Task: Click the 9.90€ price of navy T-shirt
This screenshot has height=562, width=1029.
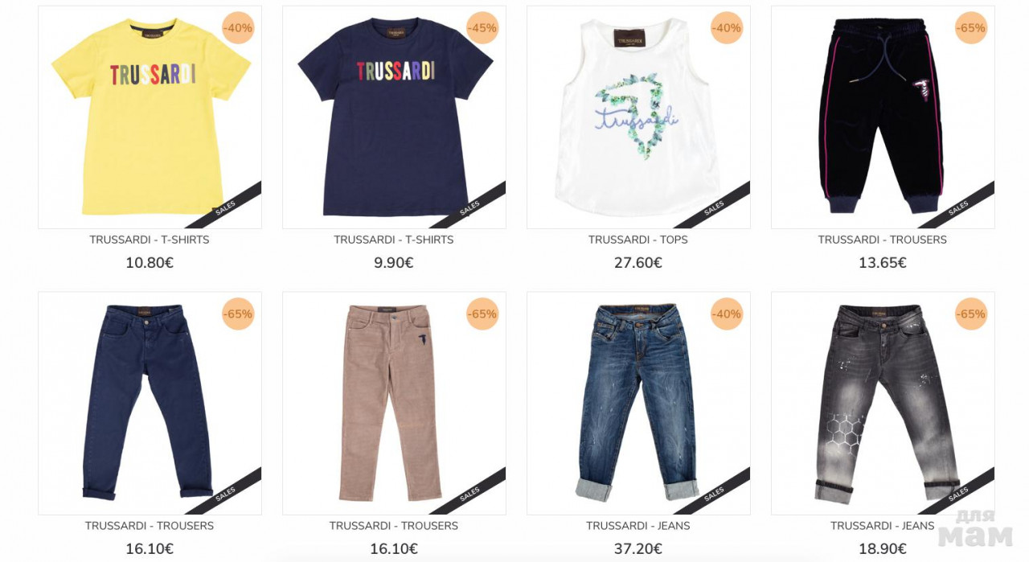Action: pyautogui.click(x=394, y=263)
